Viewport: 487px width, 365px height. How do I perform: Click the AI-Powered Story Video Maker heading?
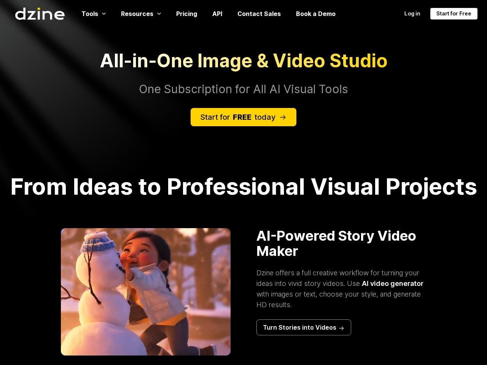[336, 243]
